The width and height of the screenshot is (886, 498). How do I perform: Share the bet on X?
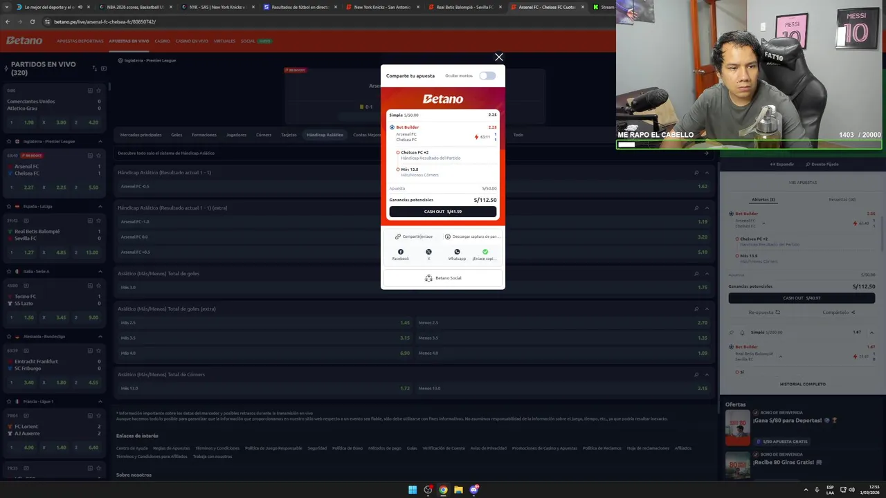(428, 252)
